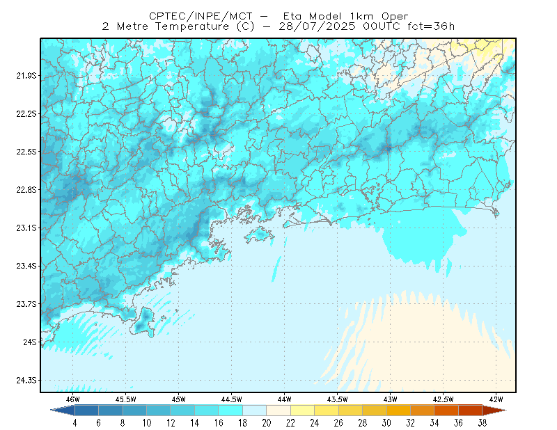Select the 10–12 degree legend color
Viewport: 557px width, 430px height.
point(159,411)
